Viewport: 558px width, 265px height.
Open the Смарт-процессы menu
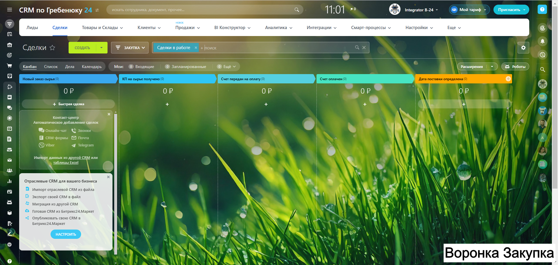click(371, 28)
